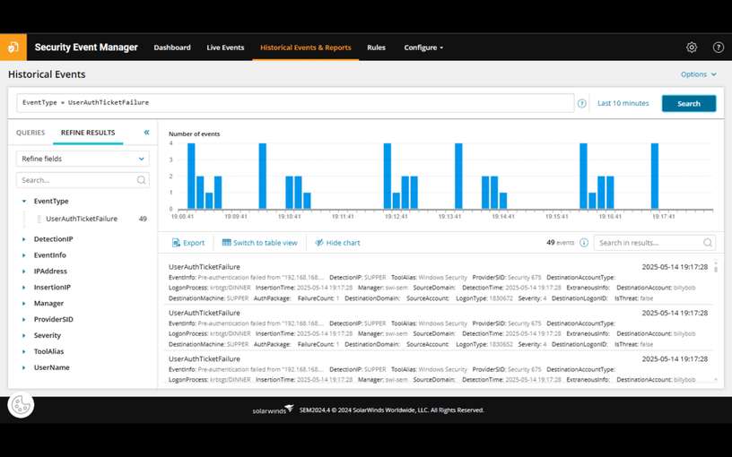Export the event results
The width and height of the screenshot is (732, 457).
click(188, 243)
